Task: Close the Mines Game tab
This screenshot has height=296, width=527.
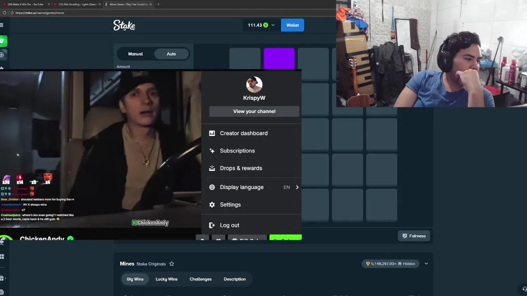Action: pos(151,4)
